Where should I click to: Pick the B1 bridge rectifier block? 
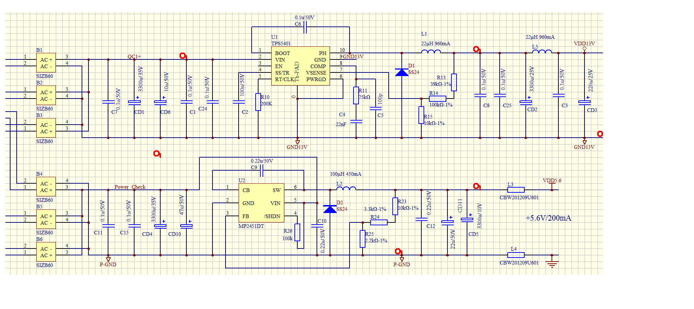click(46, 63)
